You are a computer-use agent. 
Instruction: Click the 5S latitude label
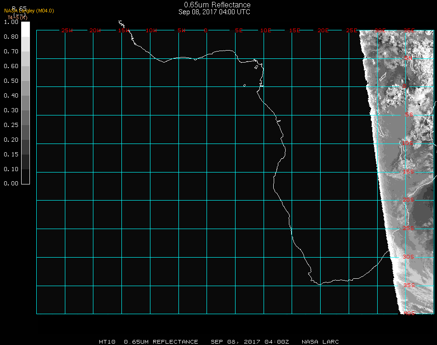pos(409,115)
